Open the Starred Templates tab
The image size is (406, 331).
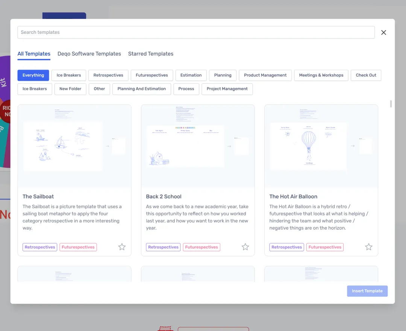click(x=150, y=54)
